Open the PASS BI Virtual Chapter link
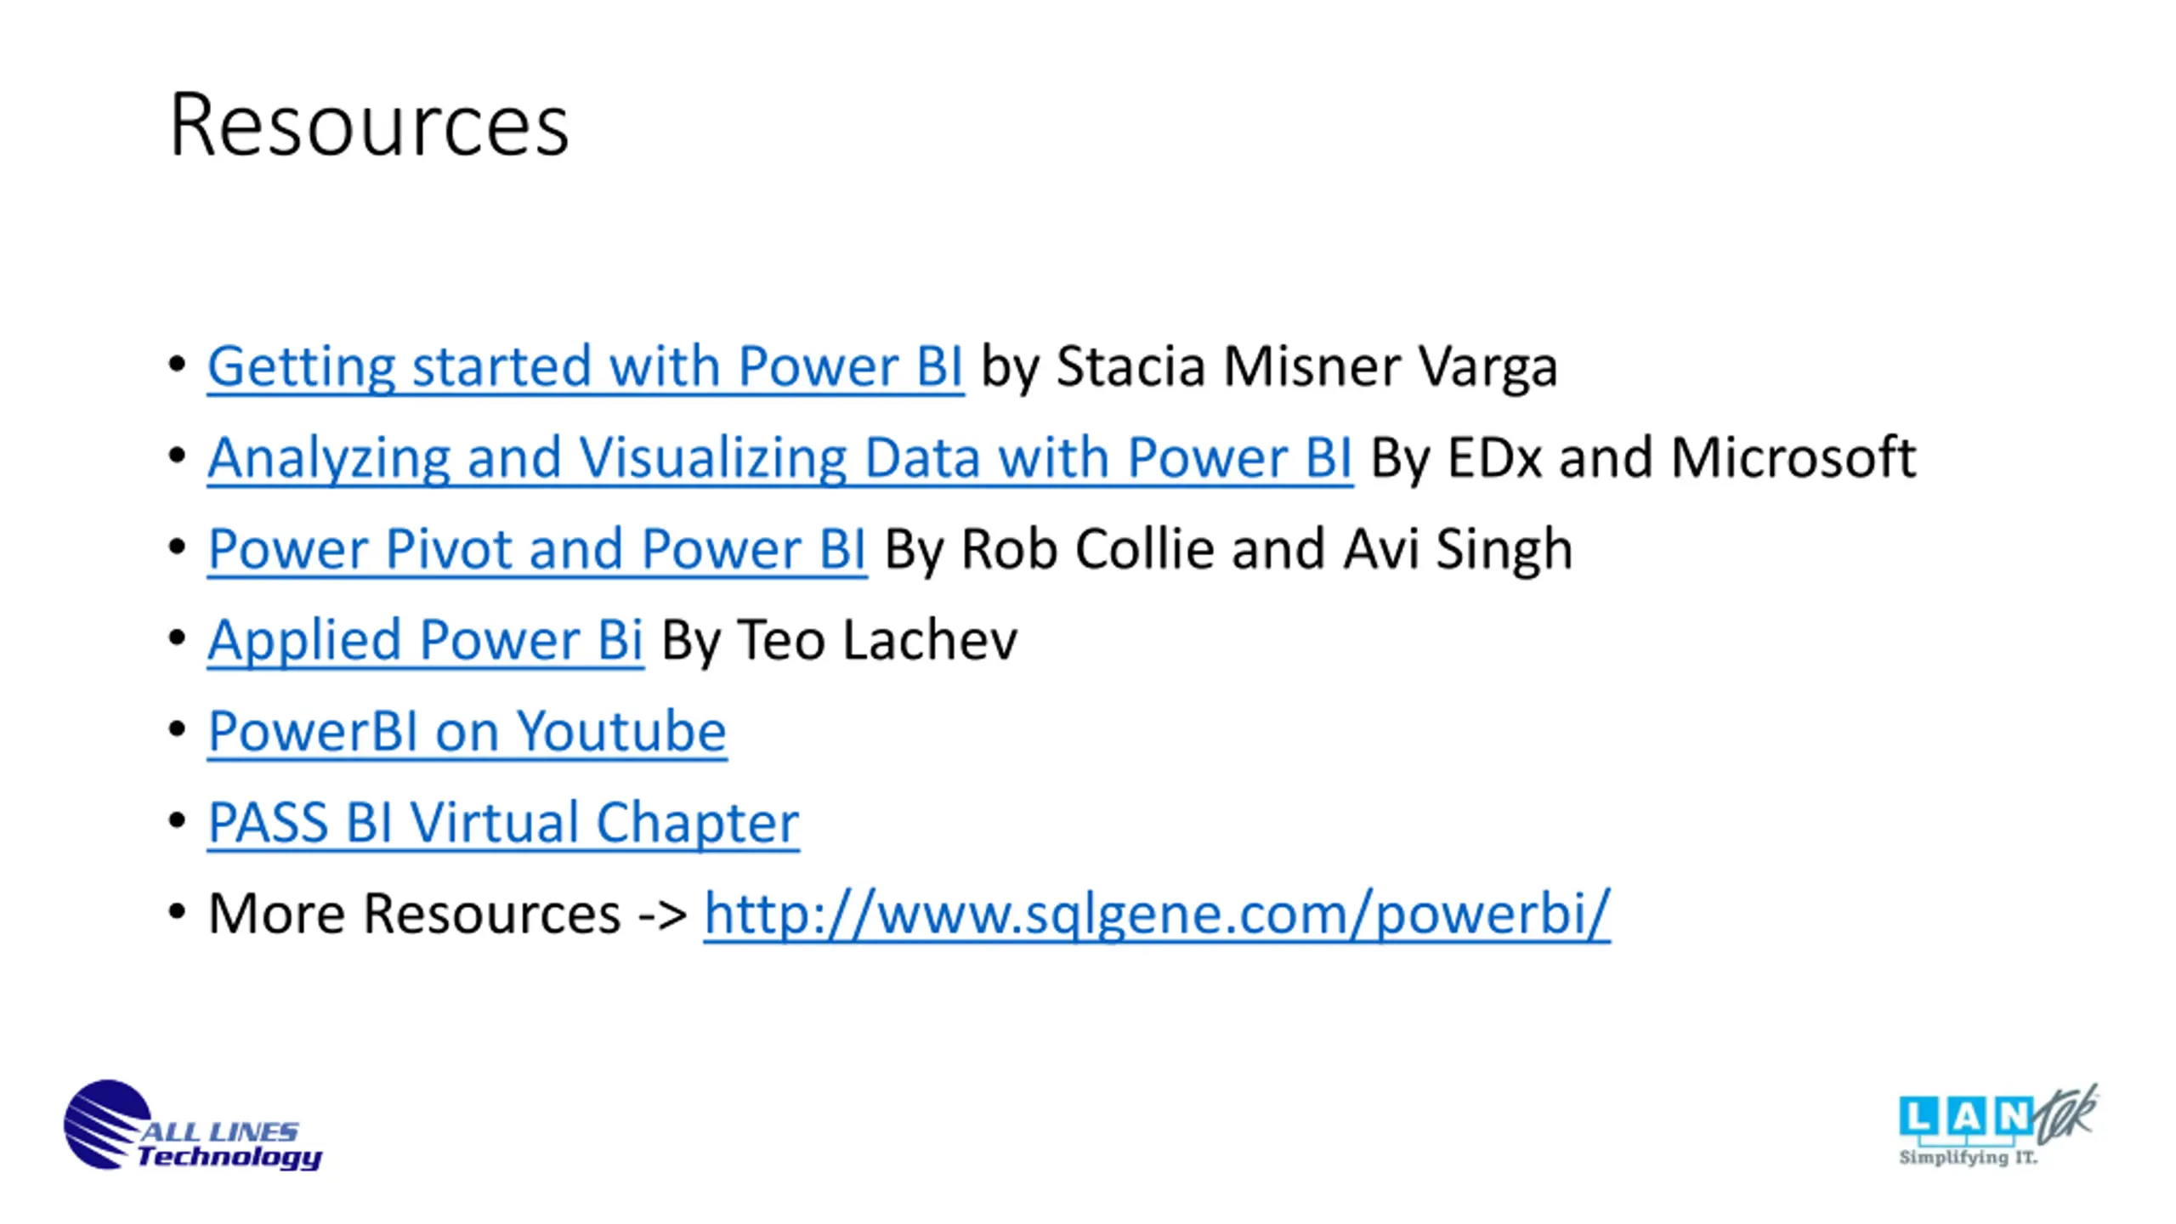 click(503, 823)
